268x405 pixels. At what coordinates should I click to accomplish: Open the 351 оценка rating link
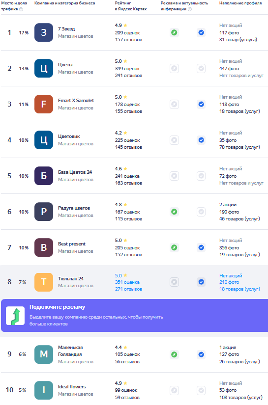coord(127,282)
